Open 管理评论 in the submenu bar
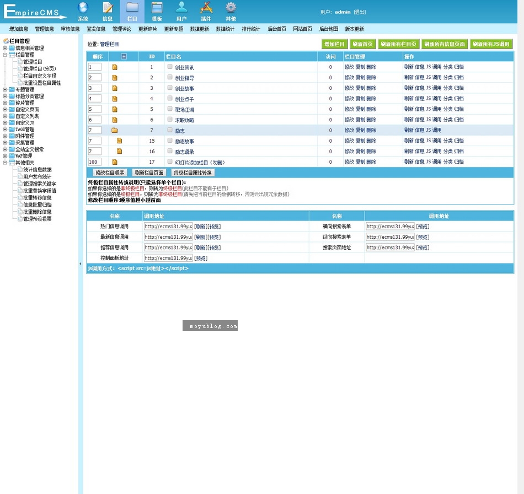 tap(122, 29)
